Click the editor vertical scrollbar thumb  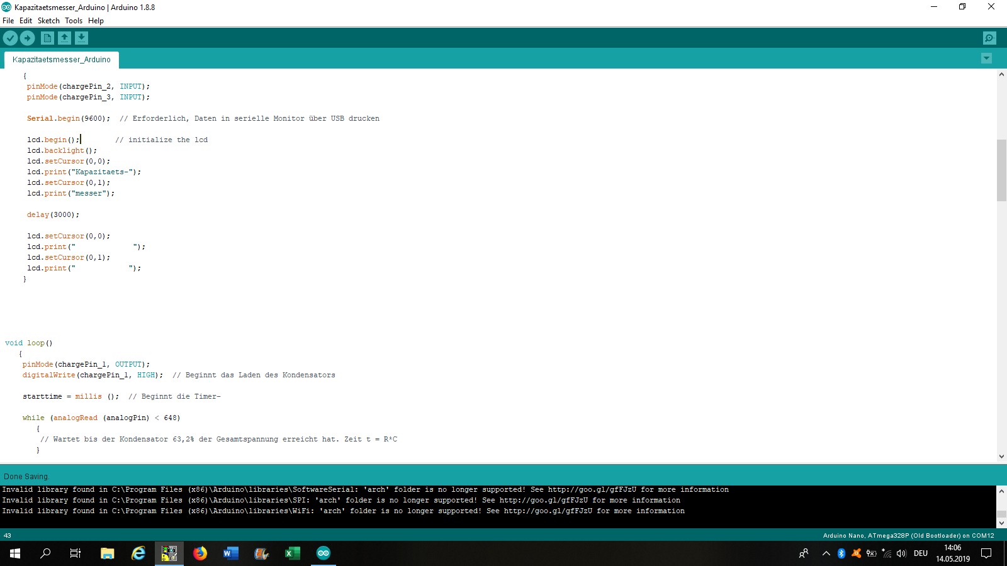[1001, 170]
